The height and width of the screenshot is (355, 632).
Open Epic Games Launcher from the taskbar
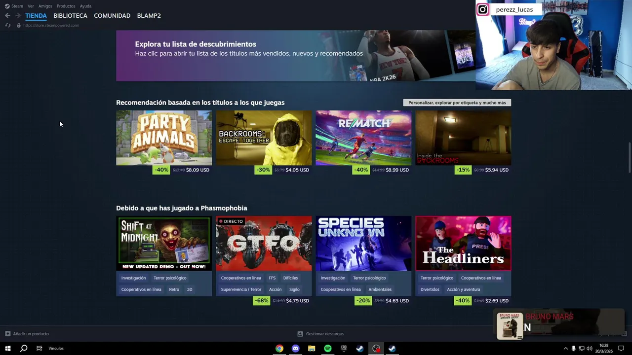click(x=344, y=349)
